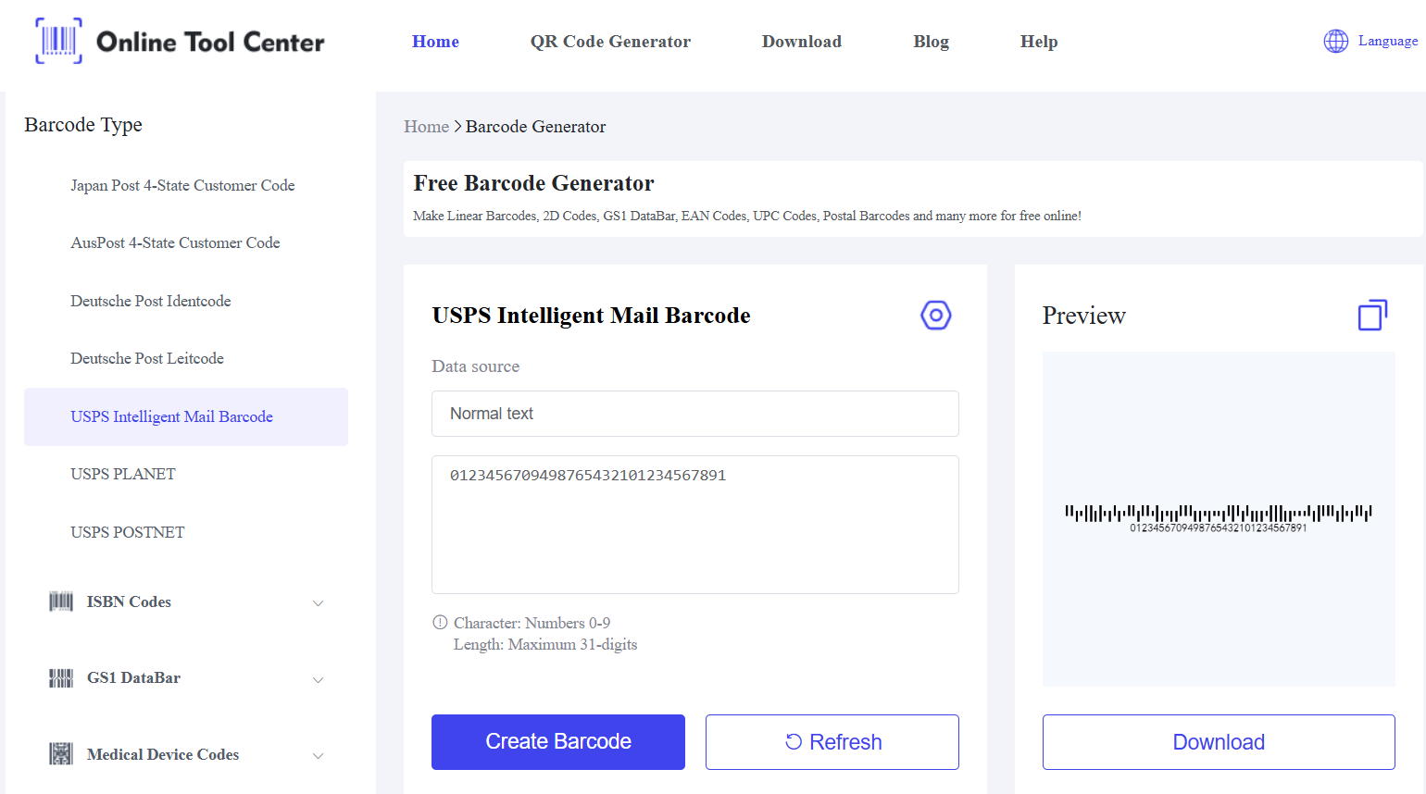This screenshot has height=794, width=1426.
Task: Click the Barcode Generator breadcrumb text
Action: (535, 127)
